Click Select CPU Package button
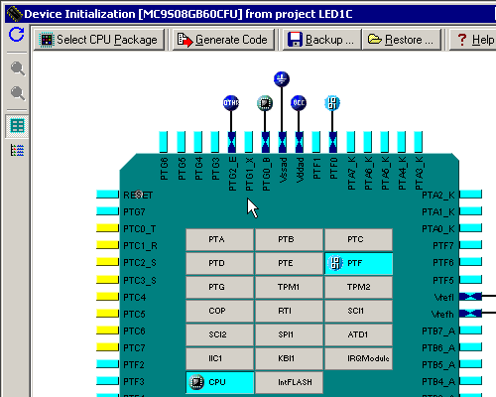 tap(99, 40)
